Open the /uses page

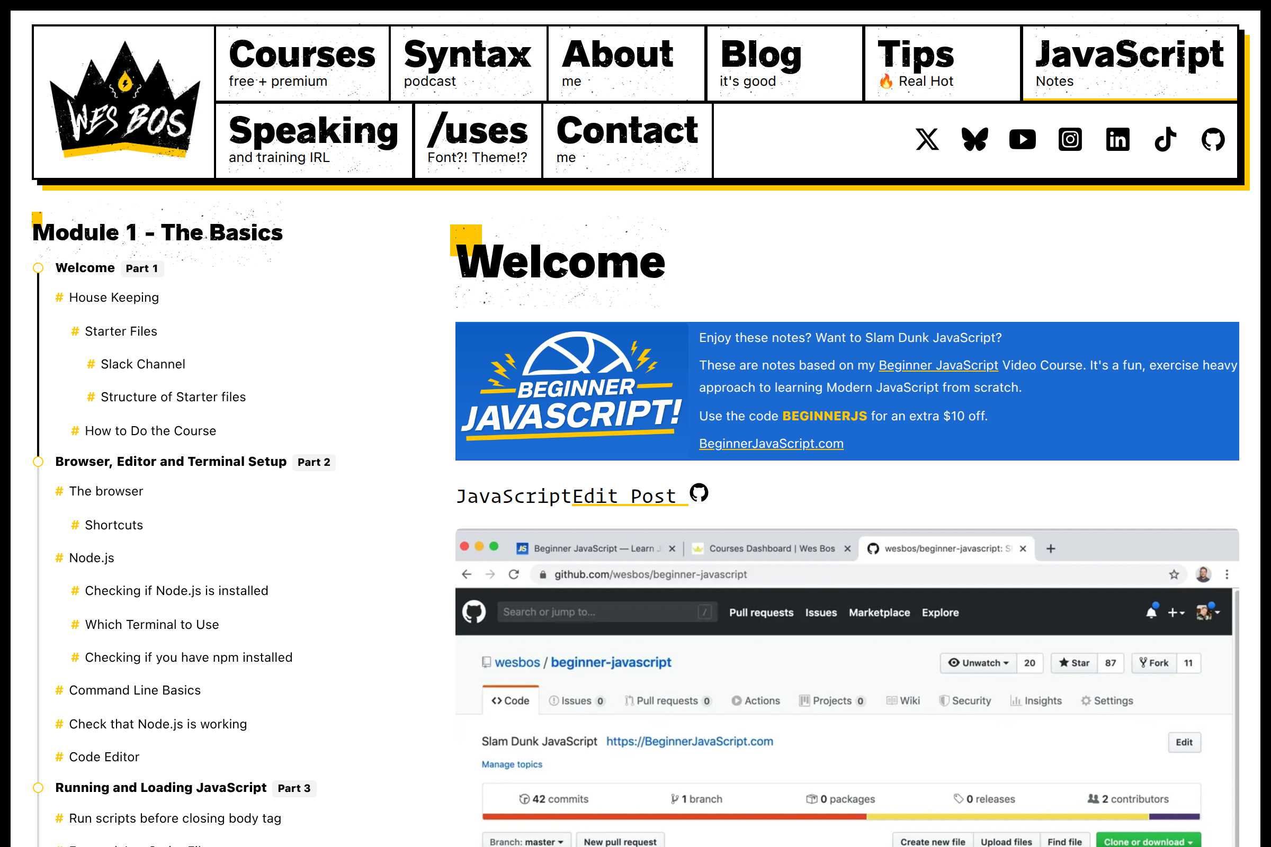click(x=478, y=140)
